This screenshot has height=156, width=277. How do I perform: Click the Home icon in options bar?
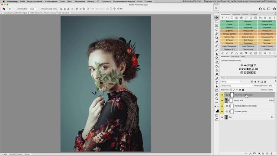click(x=4, y=9)
